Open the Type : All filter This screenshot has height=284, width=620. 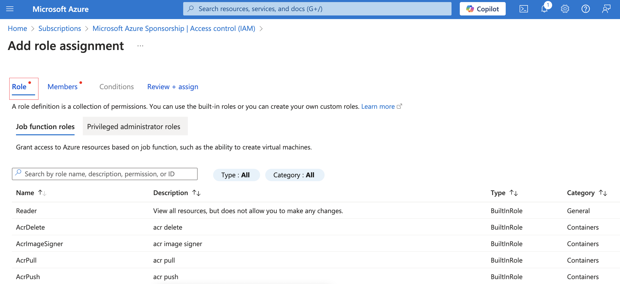[x=236, y=175]
